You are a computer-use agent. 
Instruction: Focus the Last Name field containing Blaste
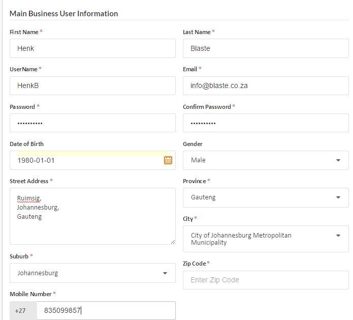click(266, 48)
